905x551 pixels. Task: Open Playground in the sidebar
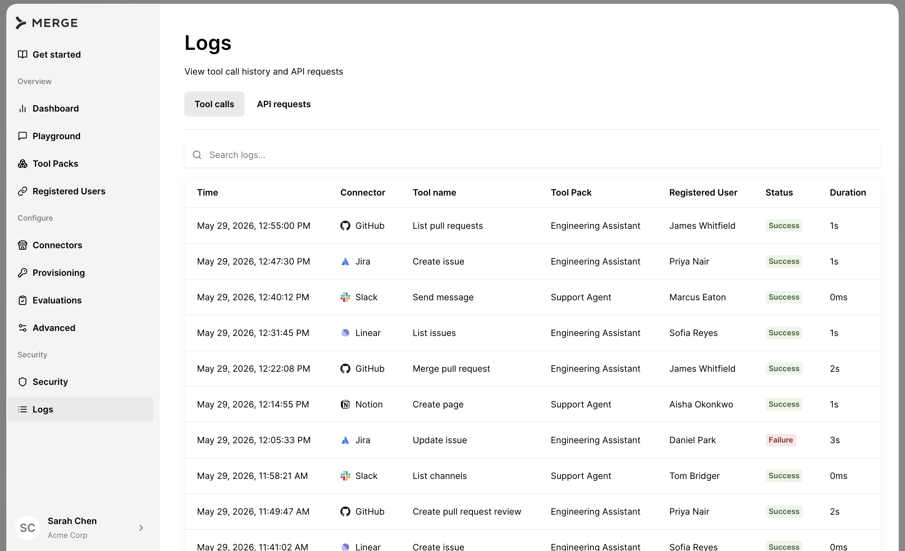coord(80,136)
